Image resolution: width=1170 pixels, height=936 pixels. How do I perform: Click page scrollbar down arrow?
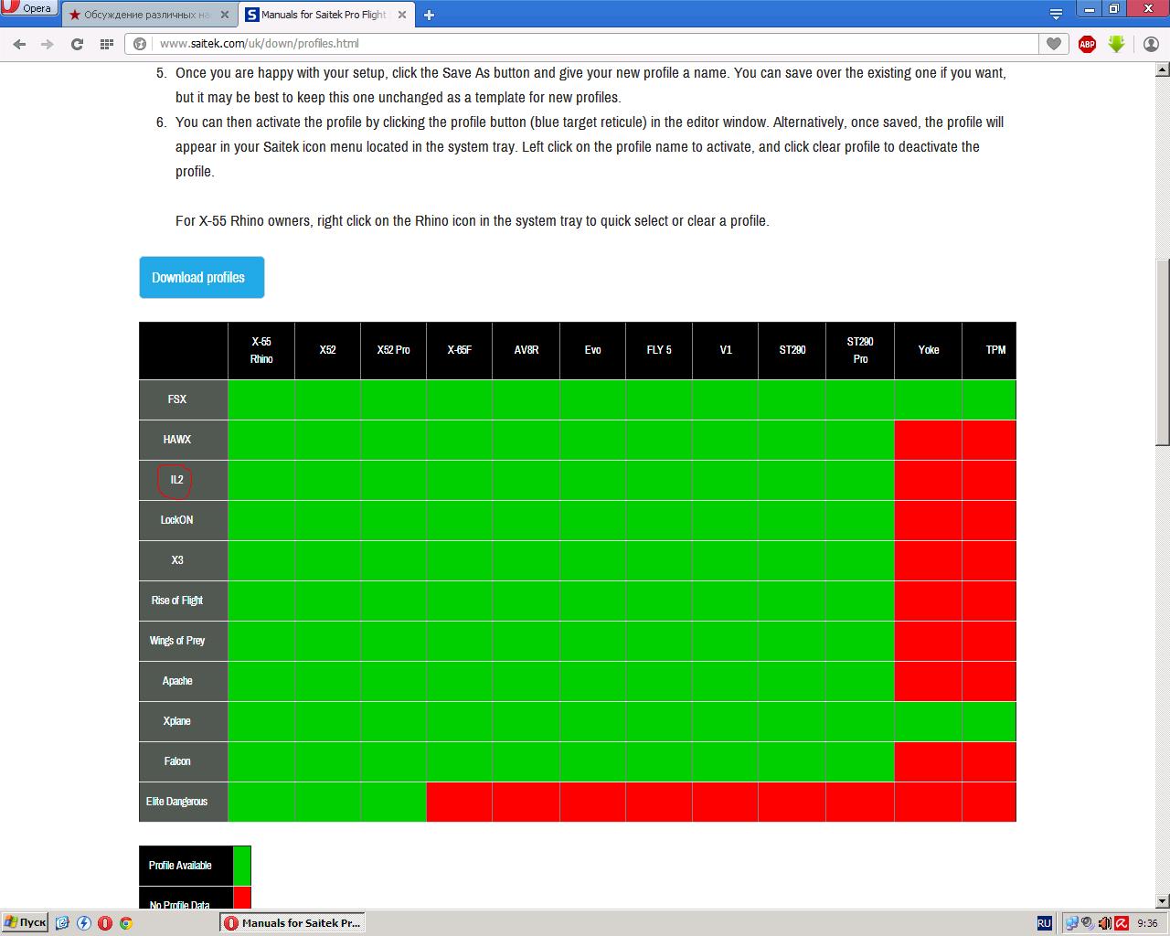click(1163, 901)
